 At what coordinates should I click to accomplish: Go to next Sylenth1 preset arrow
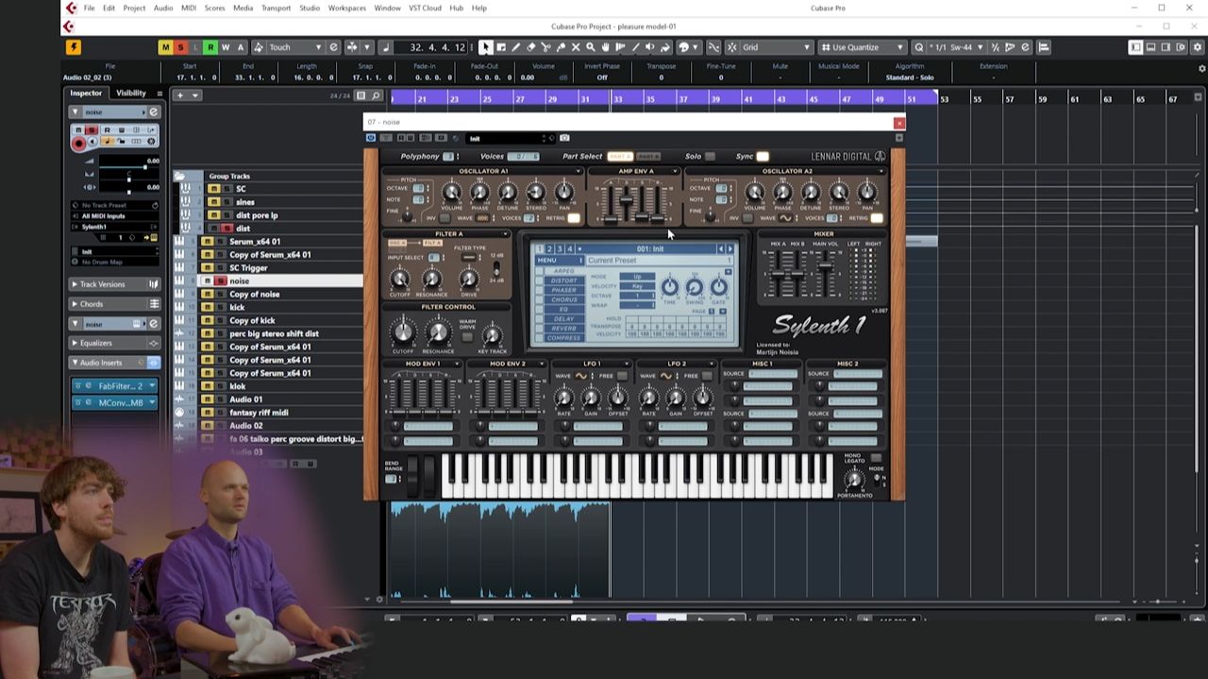[x=730, y=248]
